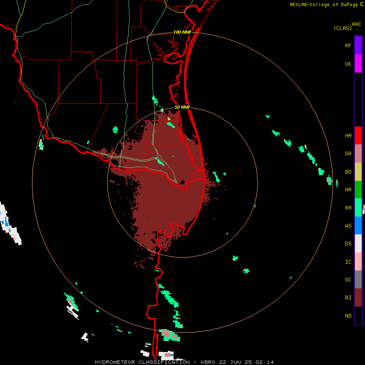The image size is (365, 365).
Task: Click the DS dry snow white swatch
Action: click(358, 243)
